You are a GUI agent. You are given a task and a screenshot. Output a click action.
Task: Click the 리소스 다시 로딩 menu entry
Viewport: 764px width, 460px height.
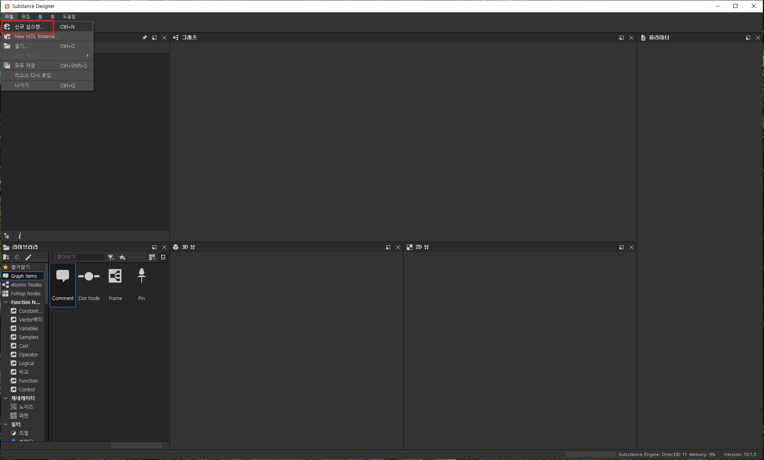click(x=33, y=75)
